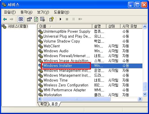Select the Workstation service row

click(x=90, y=95)
